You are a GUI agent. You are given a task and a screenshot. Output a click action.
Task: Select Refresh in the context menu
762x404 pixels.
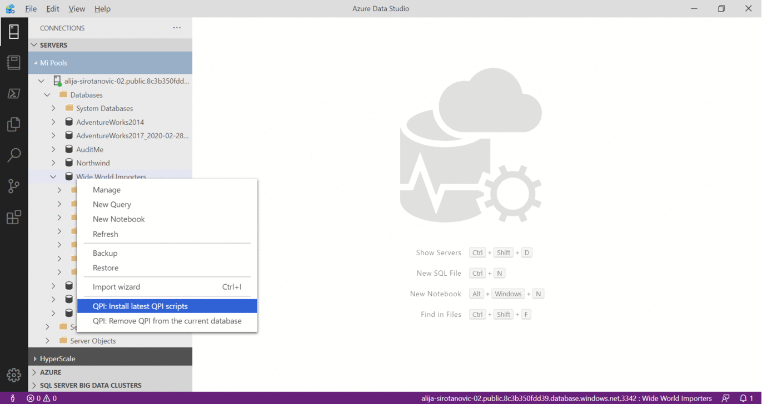[167, 234]
